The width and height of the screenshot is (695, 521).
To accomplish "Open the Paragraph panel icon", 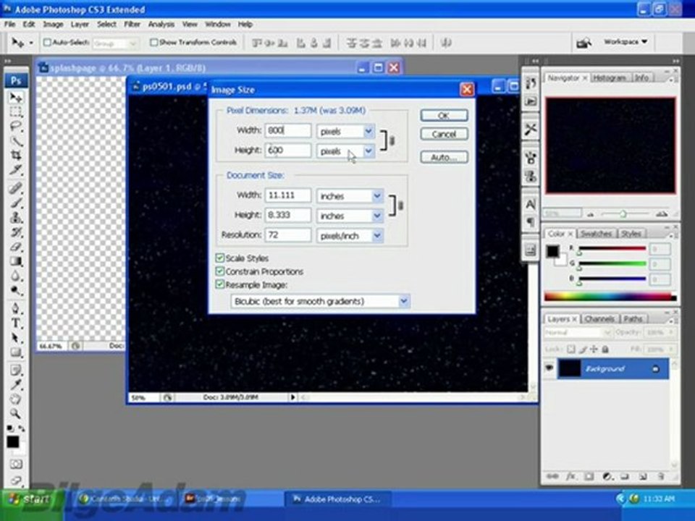I will point(531,221).
